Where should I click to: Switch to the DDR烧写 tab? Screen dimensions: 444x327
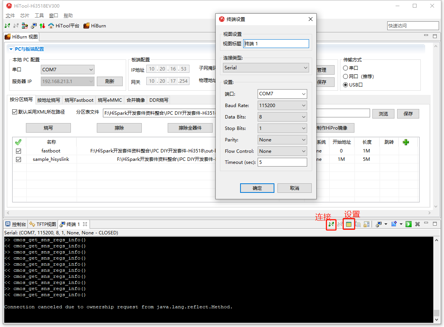(159, 100)
